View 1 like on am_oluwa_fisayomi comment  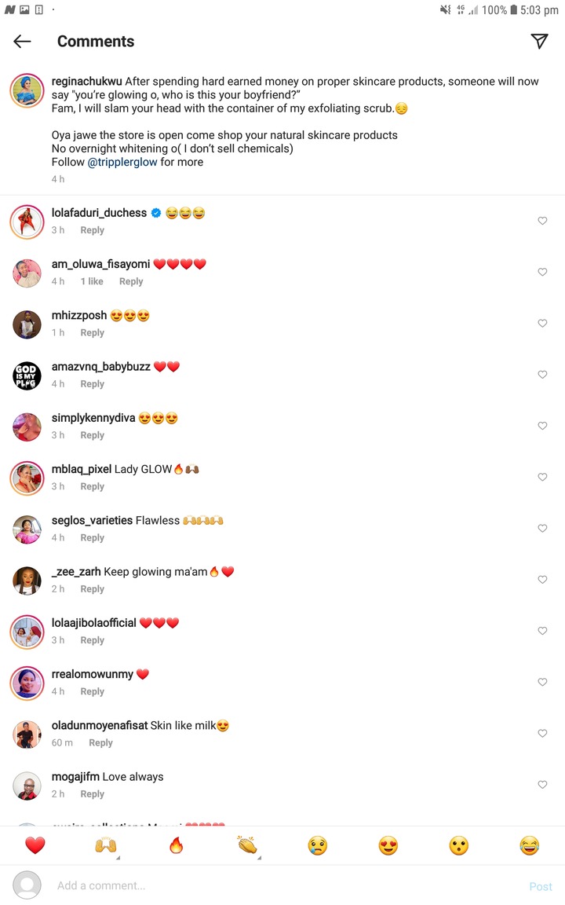pyautogui.click(x=92, y=282)
